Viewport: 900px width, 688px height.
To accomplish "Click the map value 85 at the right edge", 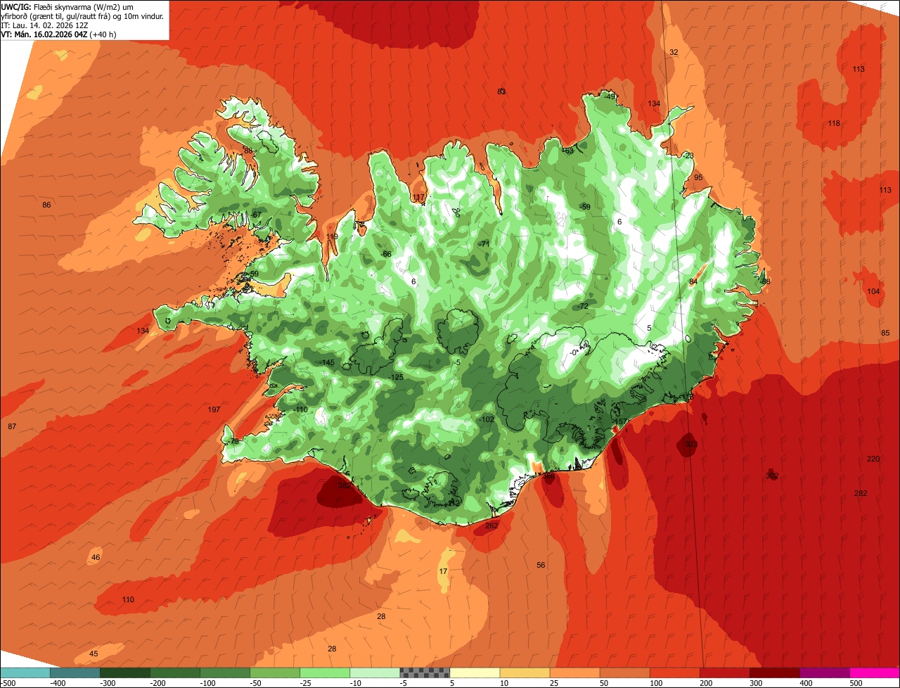I will click(x=885, y=333).
